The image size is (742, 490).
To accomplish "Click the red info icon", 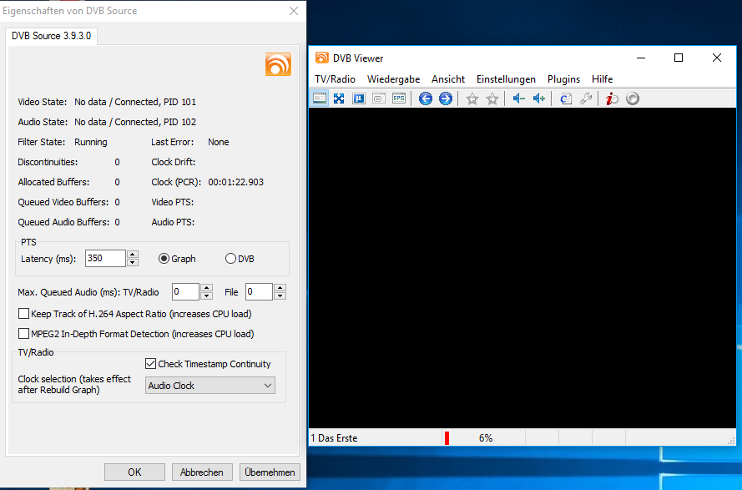I will pos(612,99).
